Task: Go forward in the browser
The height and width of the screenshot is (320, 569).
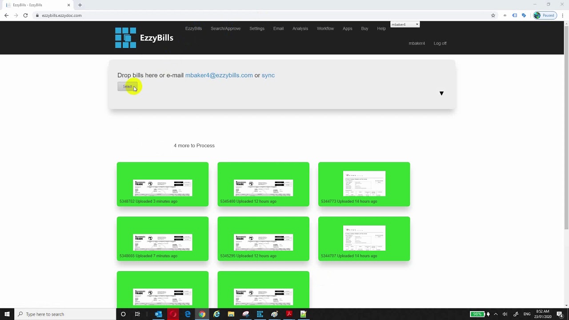Action: [x=16, y=15]
